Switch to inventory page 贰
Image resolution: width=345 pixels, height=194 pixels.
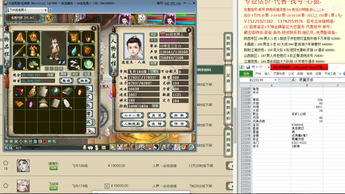(x=89, y=97)
